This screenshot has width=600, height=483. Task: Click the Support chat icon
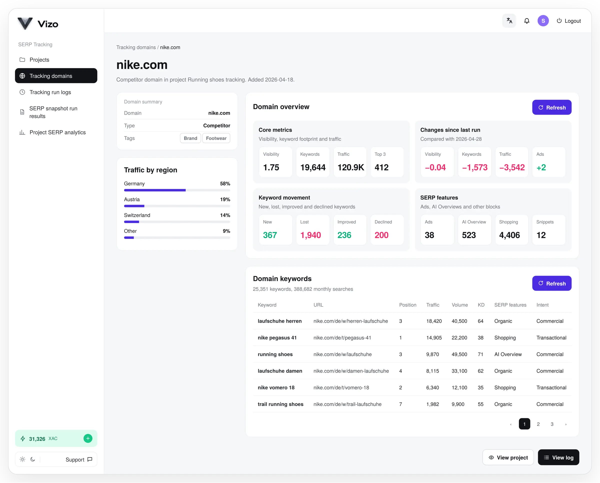click(x=90, y=459)
